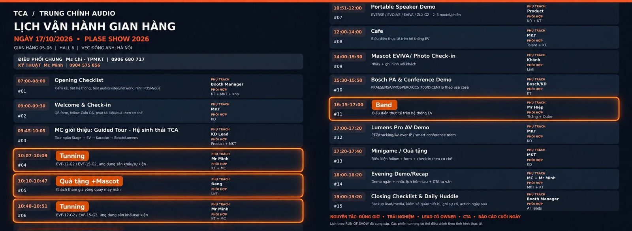Click the orange 'Tunning' badge in row #04
Viewport: 632px width, 231px height.
point(72,156)
